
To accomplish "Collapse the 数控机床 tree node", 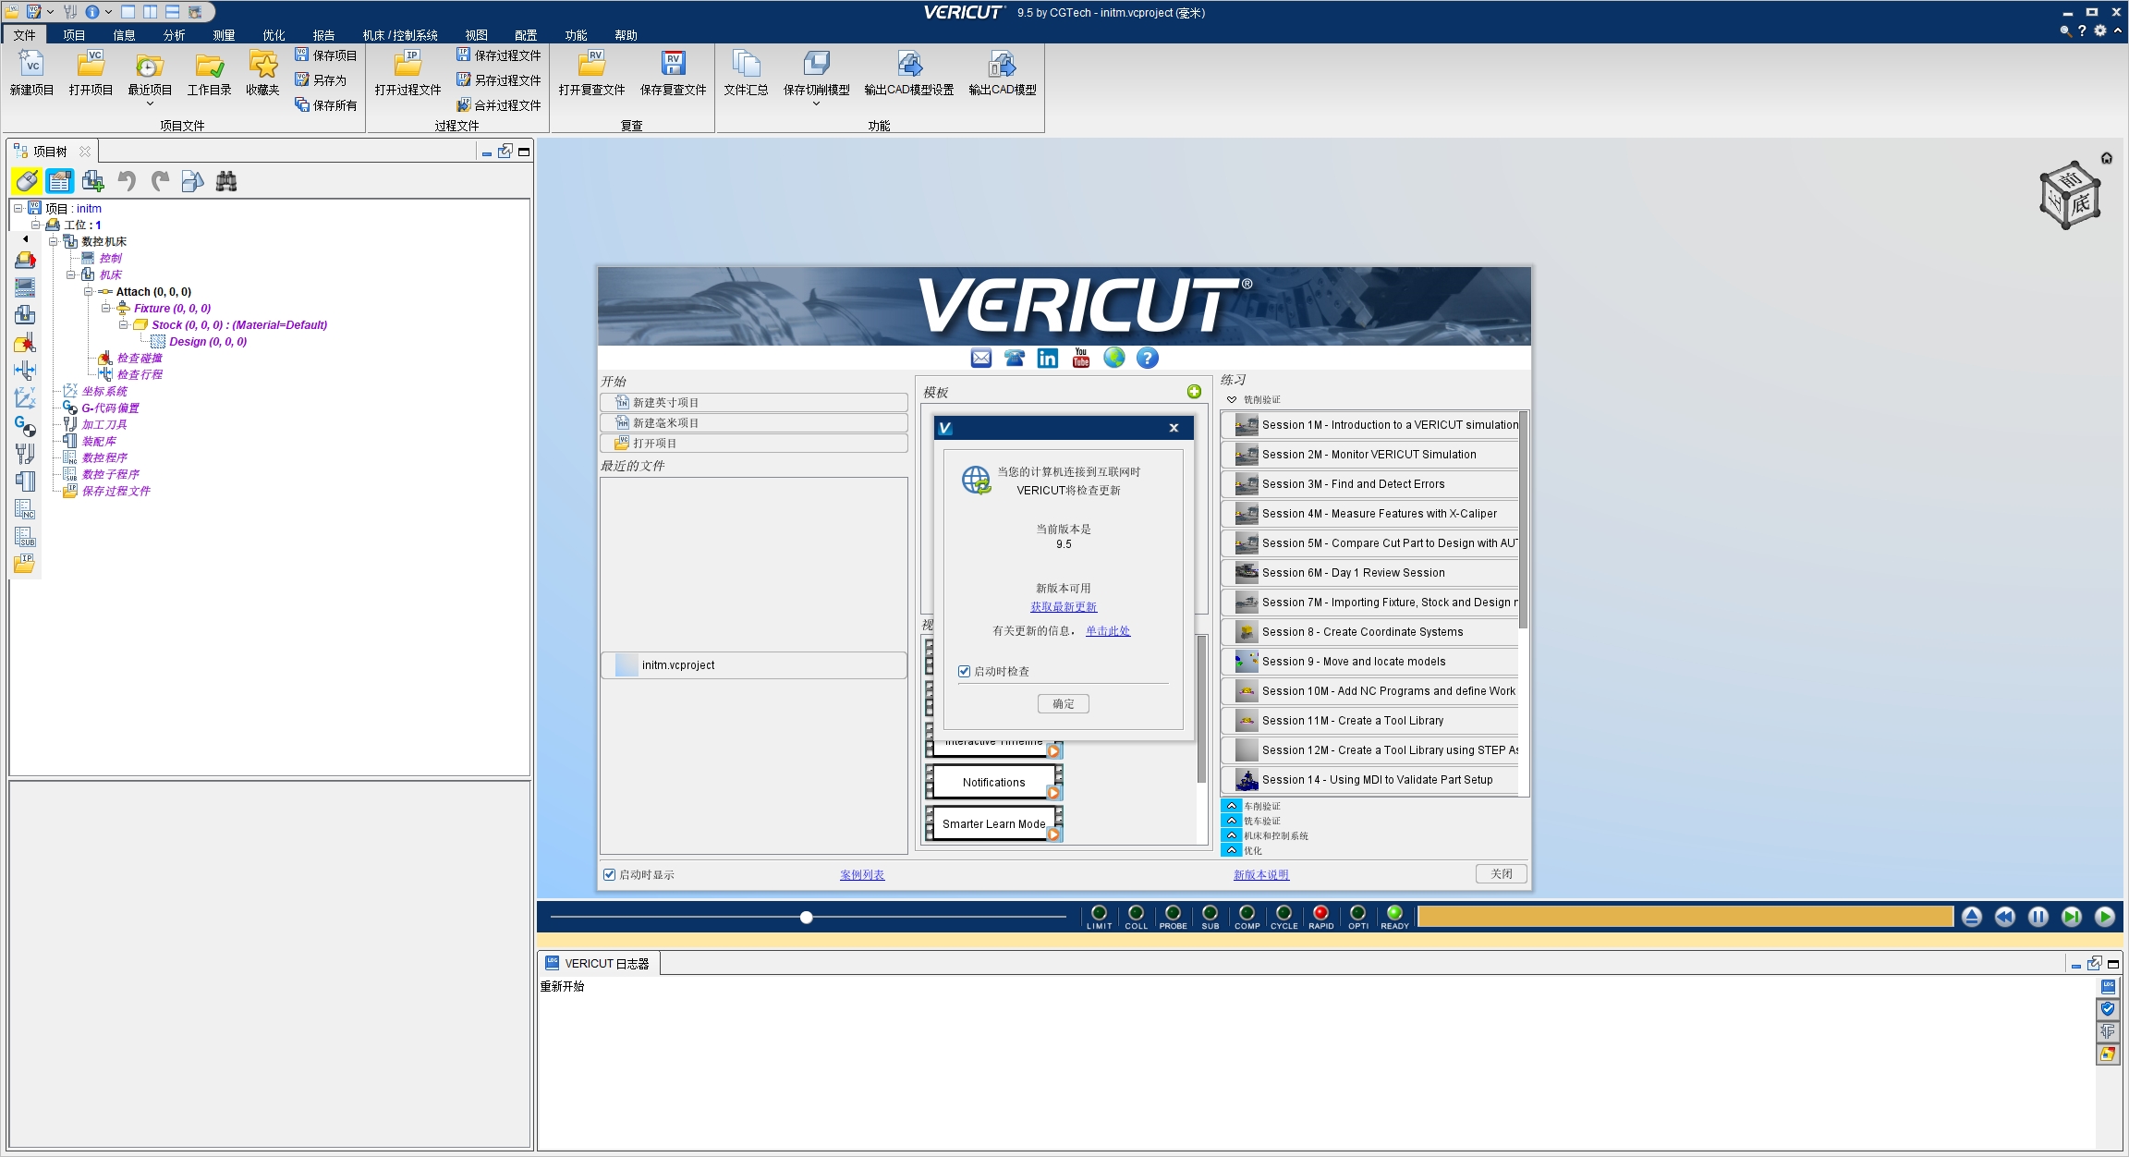I will click(x=54, y=242).
